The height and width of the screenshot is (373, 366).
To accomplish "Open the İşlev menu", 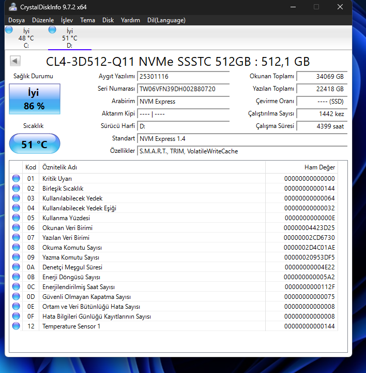I will [x=67, y=20].
